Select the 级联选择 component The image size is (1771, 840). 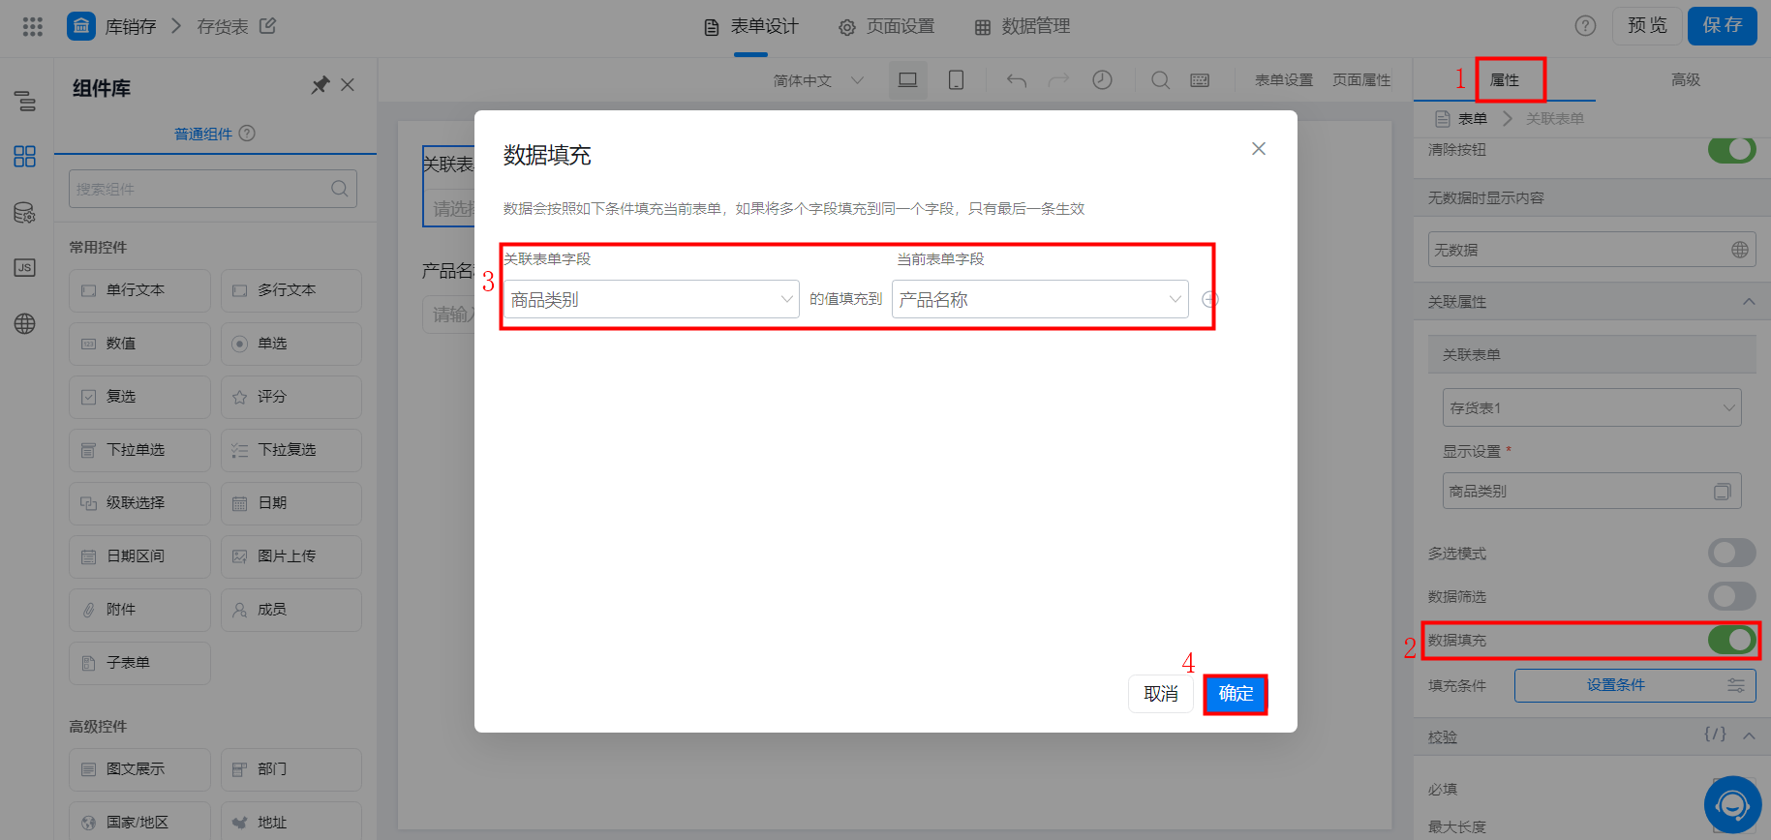coord(139,503)
